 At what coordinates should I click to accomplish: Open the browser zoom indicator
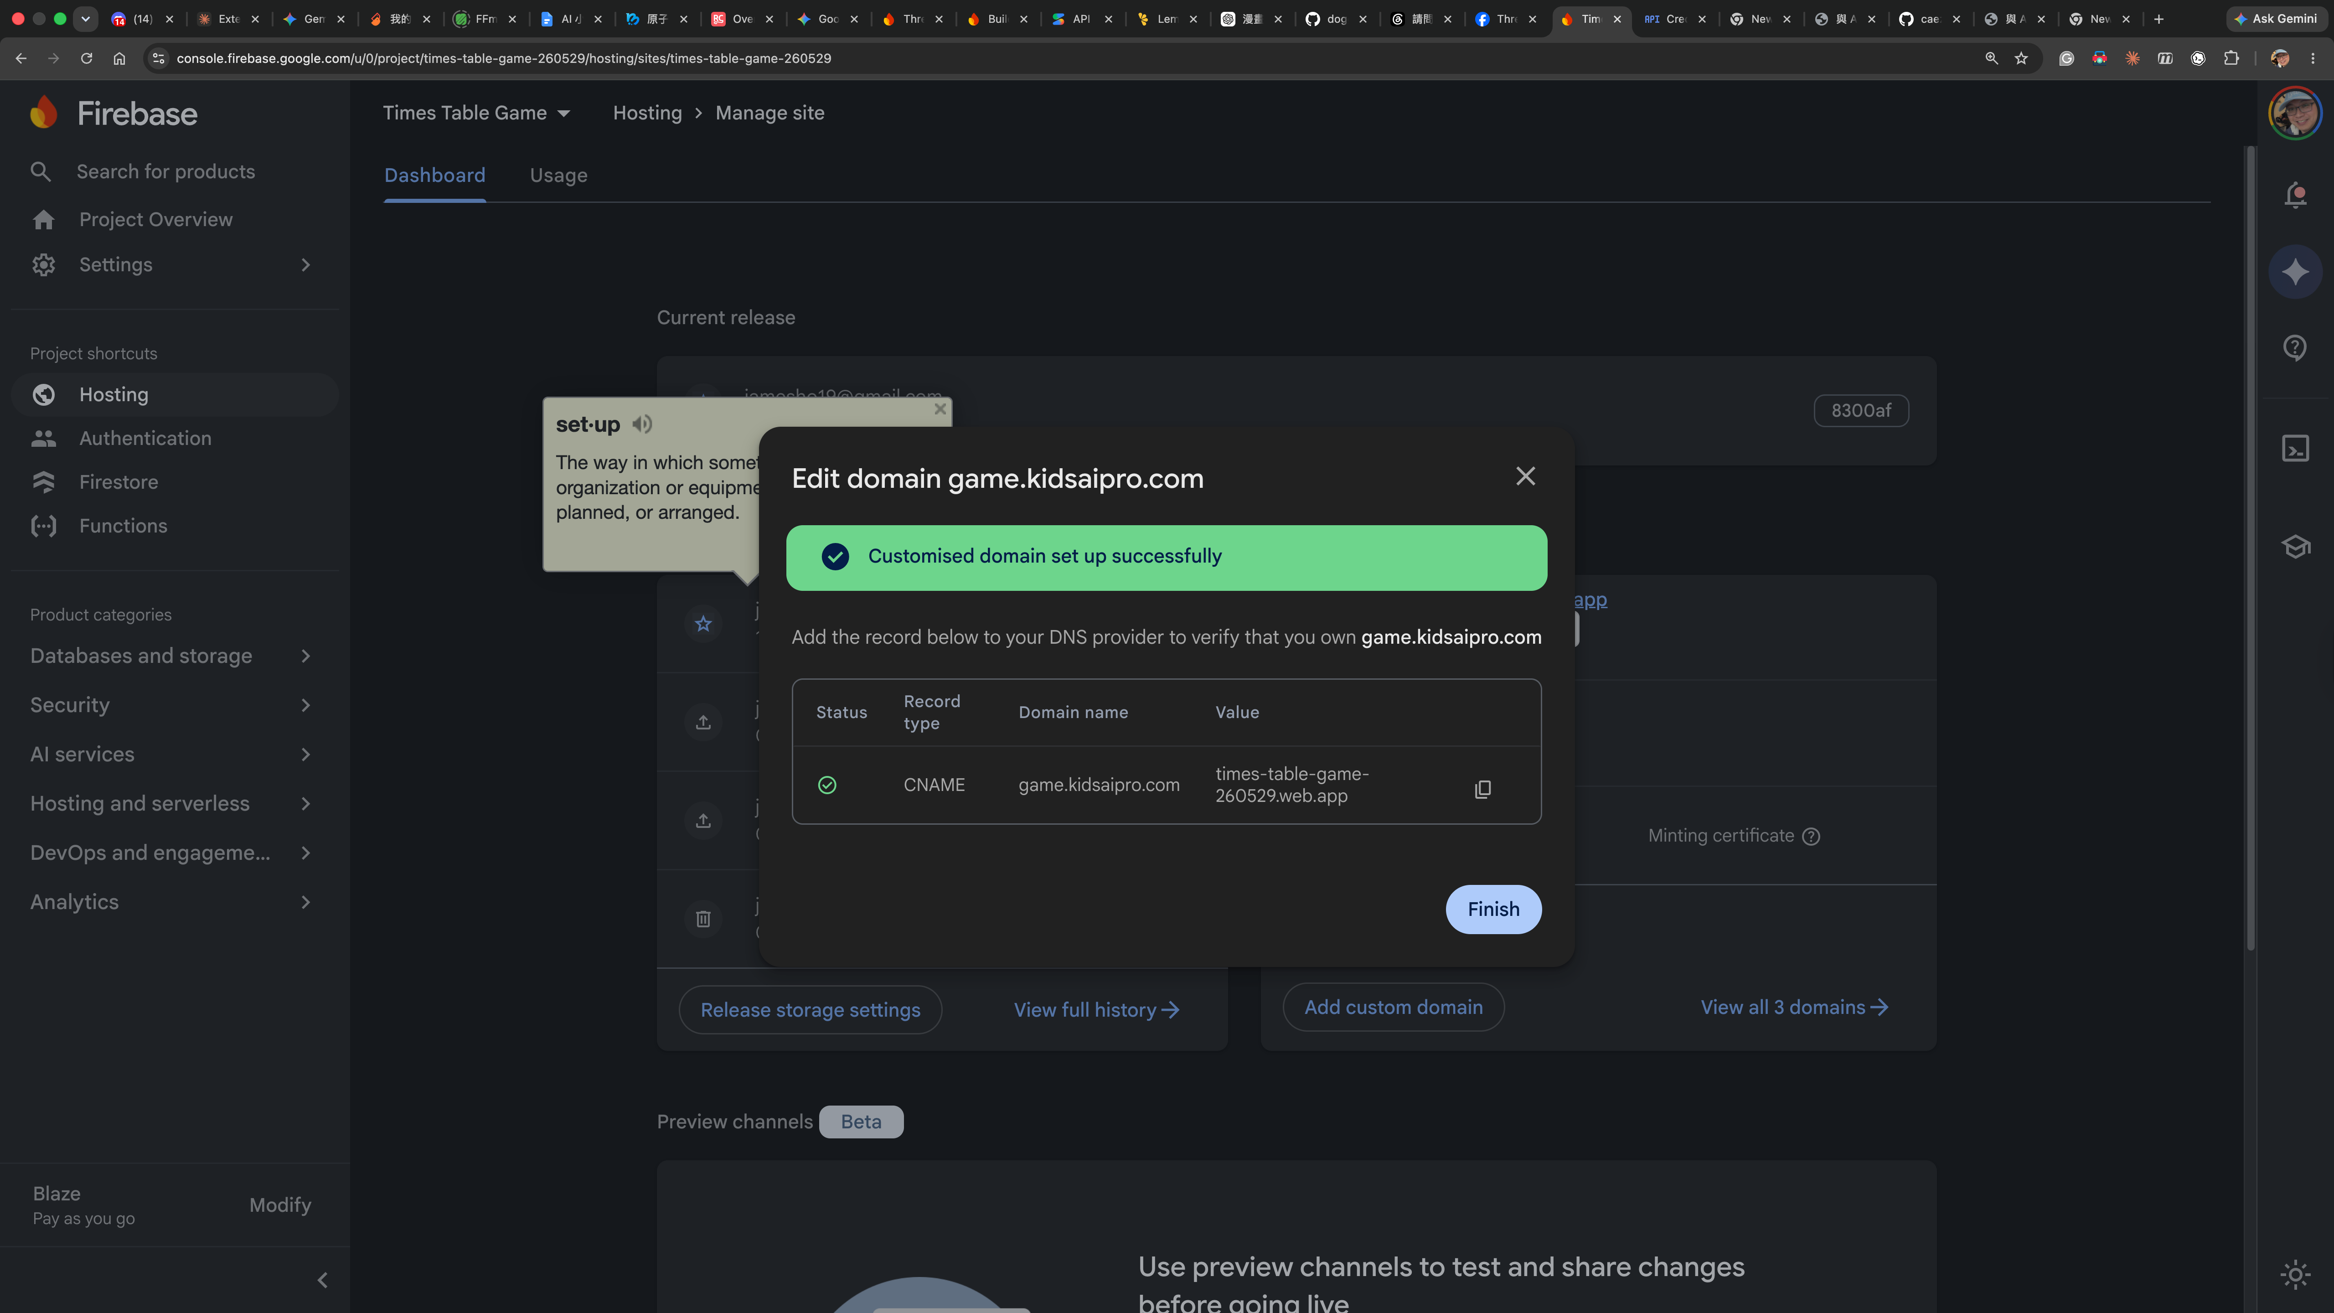pyautogui.click(x=1991, y=58)
